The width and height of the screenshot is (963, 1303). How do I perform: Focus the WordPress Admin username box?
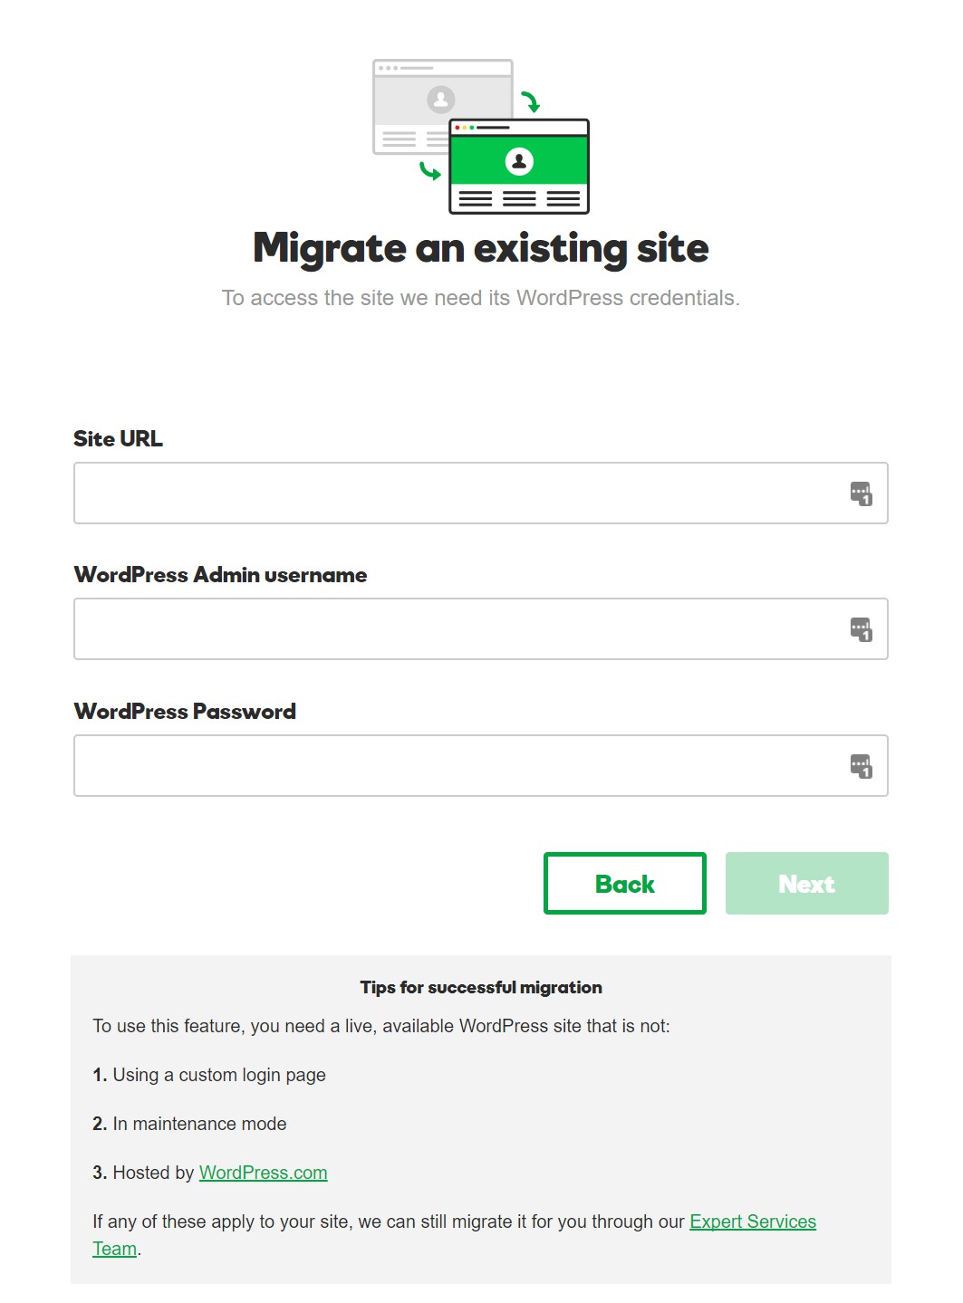(x=481, y=629)
